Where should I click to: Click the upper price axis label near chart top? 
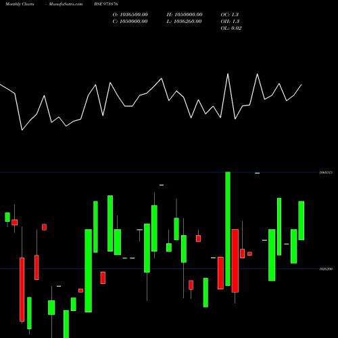click(326, 172)
